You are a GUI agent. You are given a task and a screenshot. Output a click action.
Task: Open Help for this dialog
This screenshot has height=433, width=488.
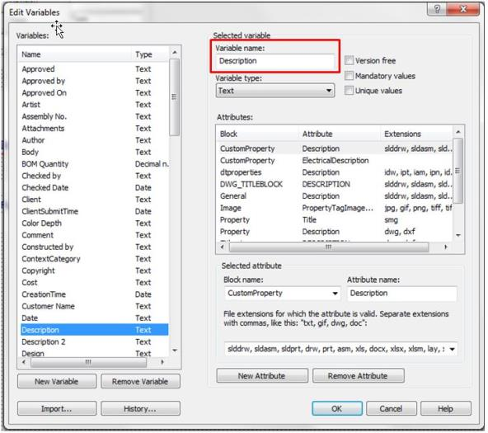(445, 408)
